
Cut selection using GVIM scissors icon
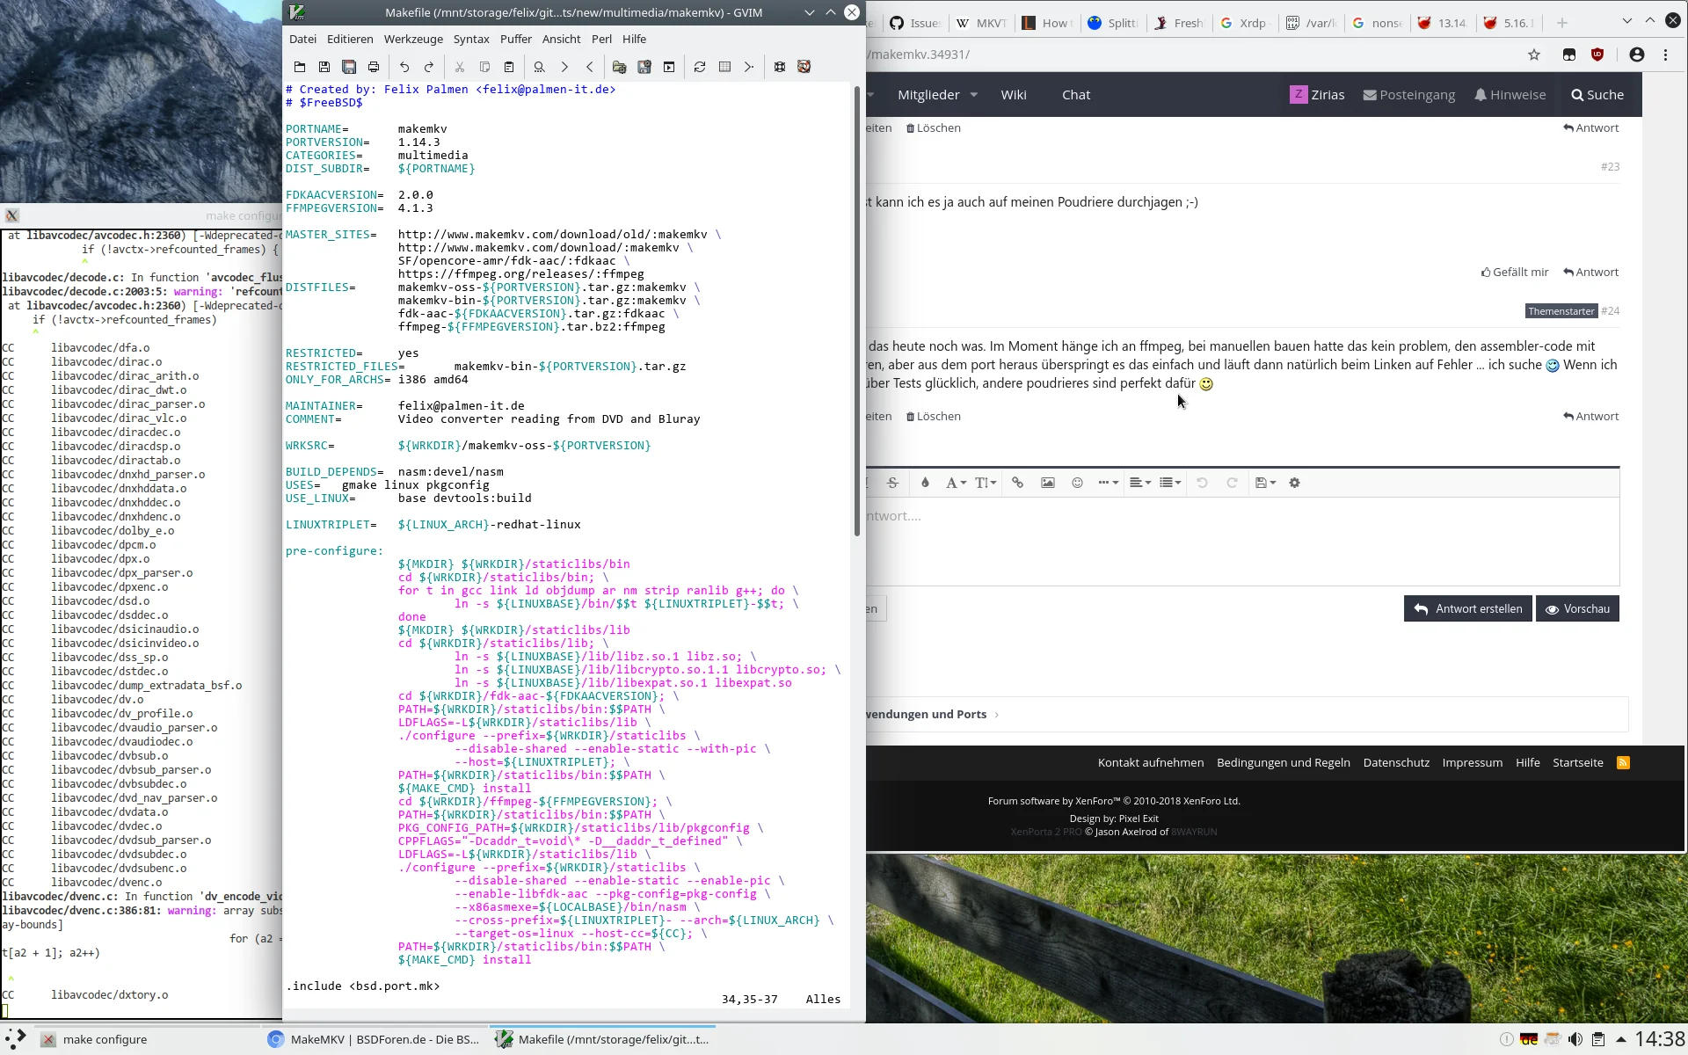pos(460,67)
